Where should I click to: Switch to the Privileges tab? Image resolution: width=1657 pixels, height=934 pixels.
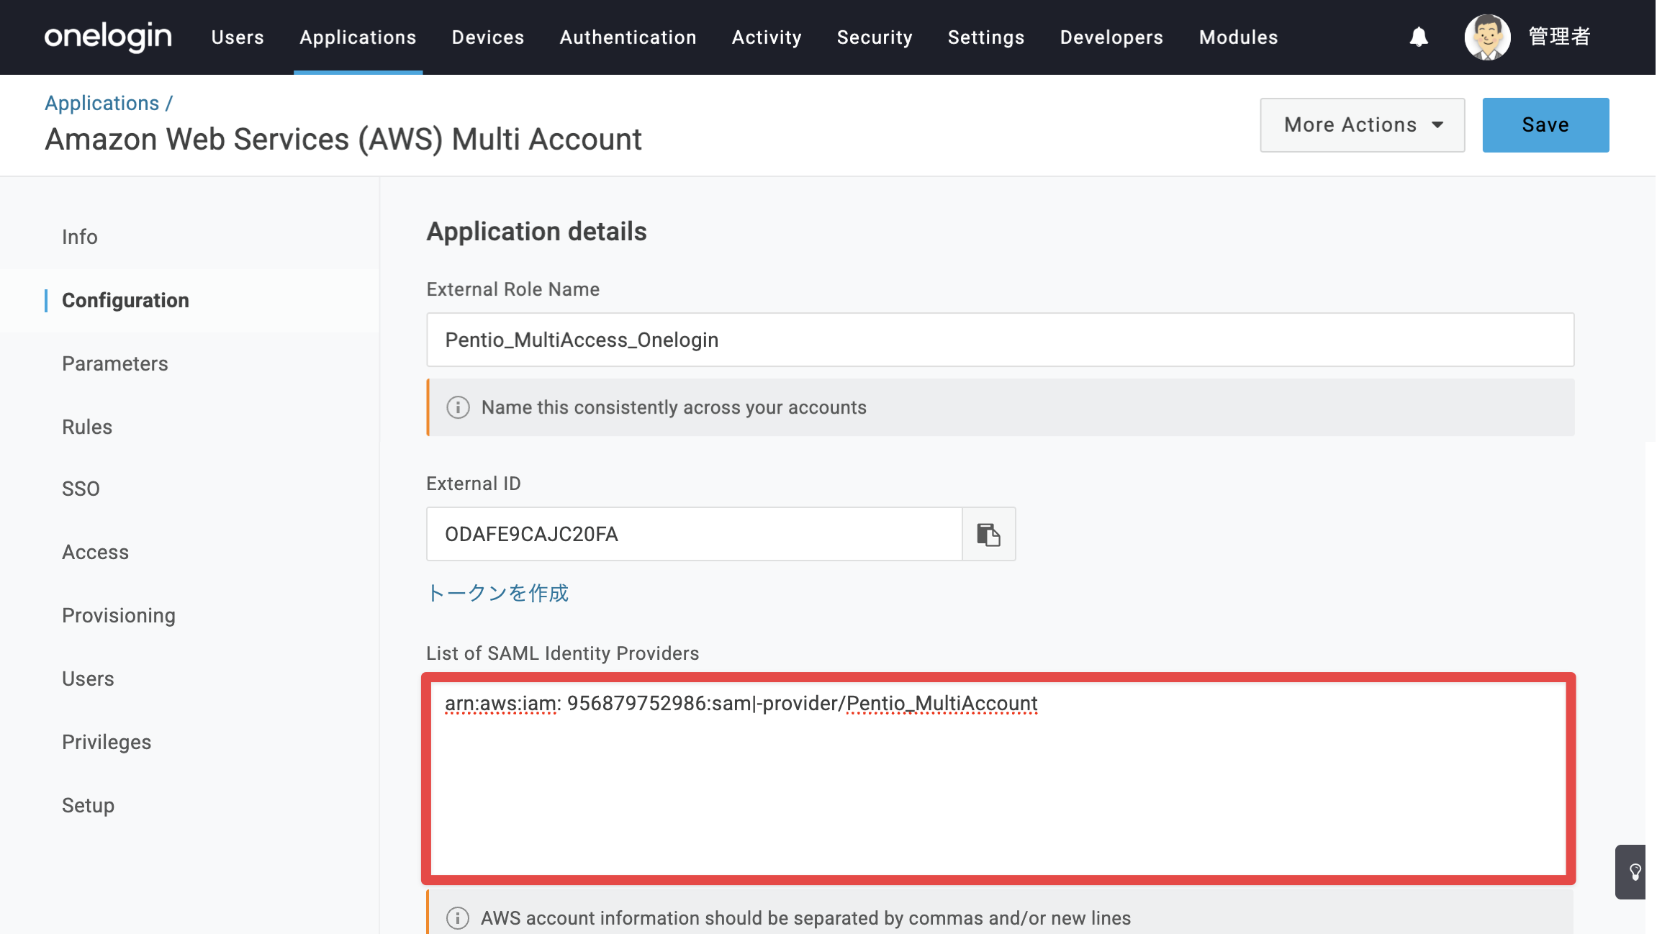tap(107, 743)
